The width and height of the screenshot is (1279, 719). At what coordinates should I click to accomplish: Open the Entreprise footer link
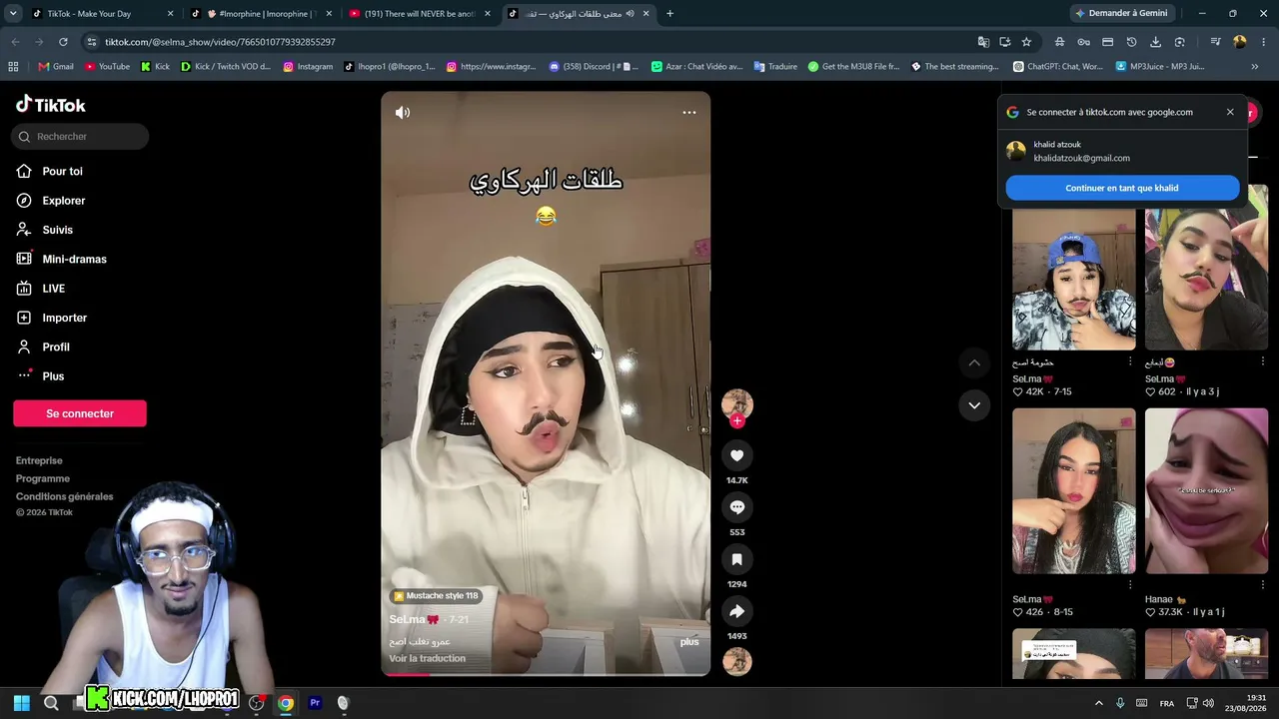coord(39,460)
